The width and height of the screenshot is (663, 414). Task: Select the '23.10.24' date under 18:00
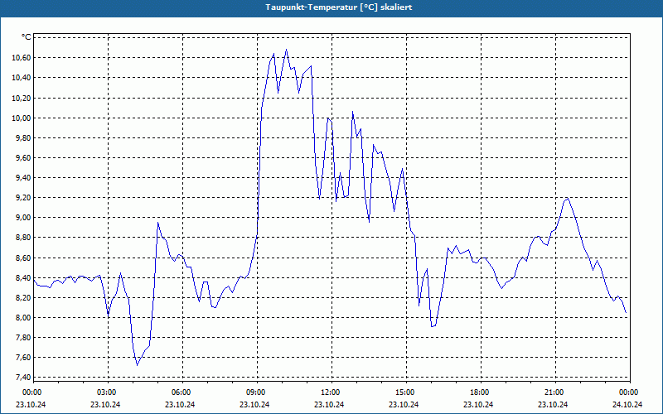pyautogui.click(x=478, y=404)
